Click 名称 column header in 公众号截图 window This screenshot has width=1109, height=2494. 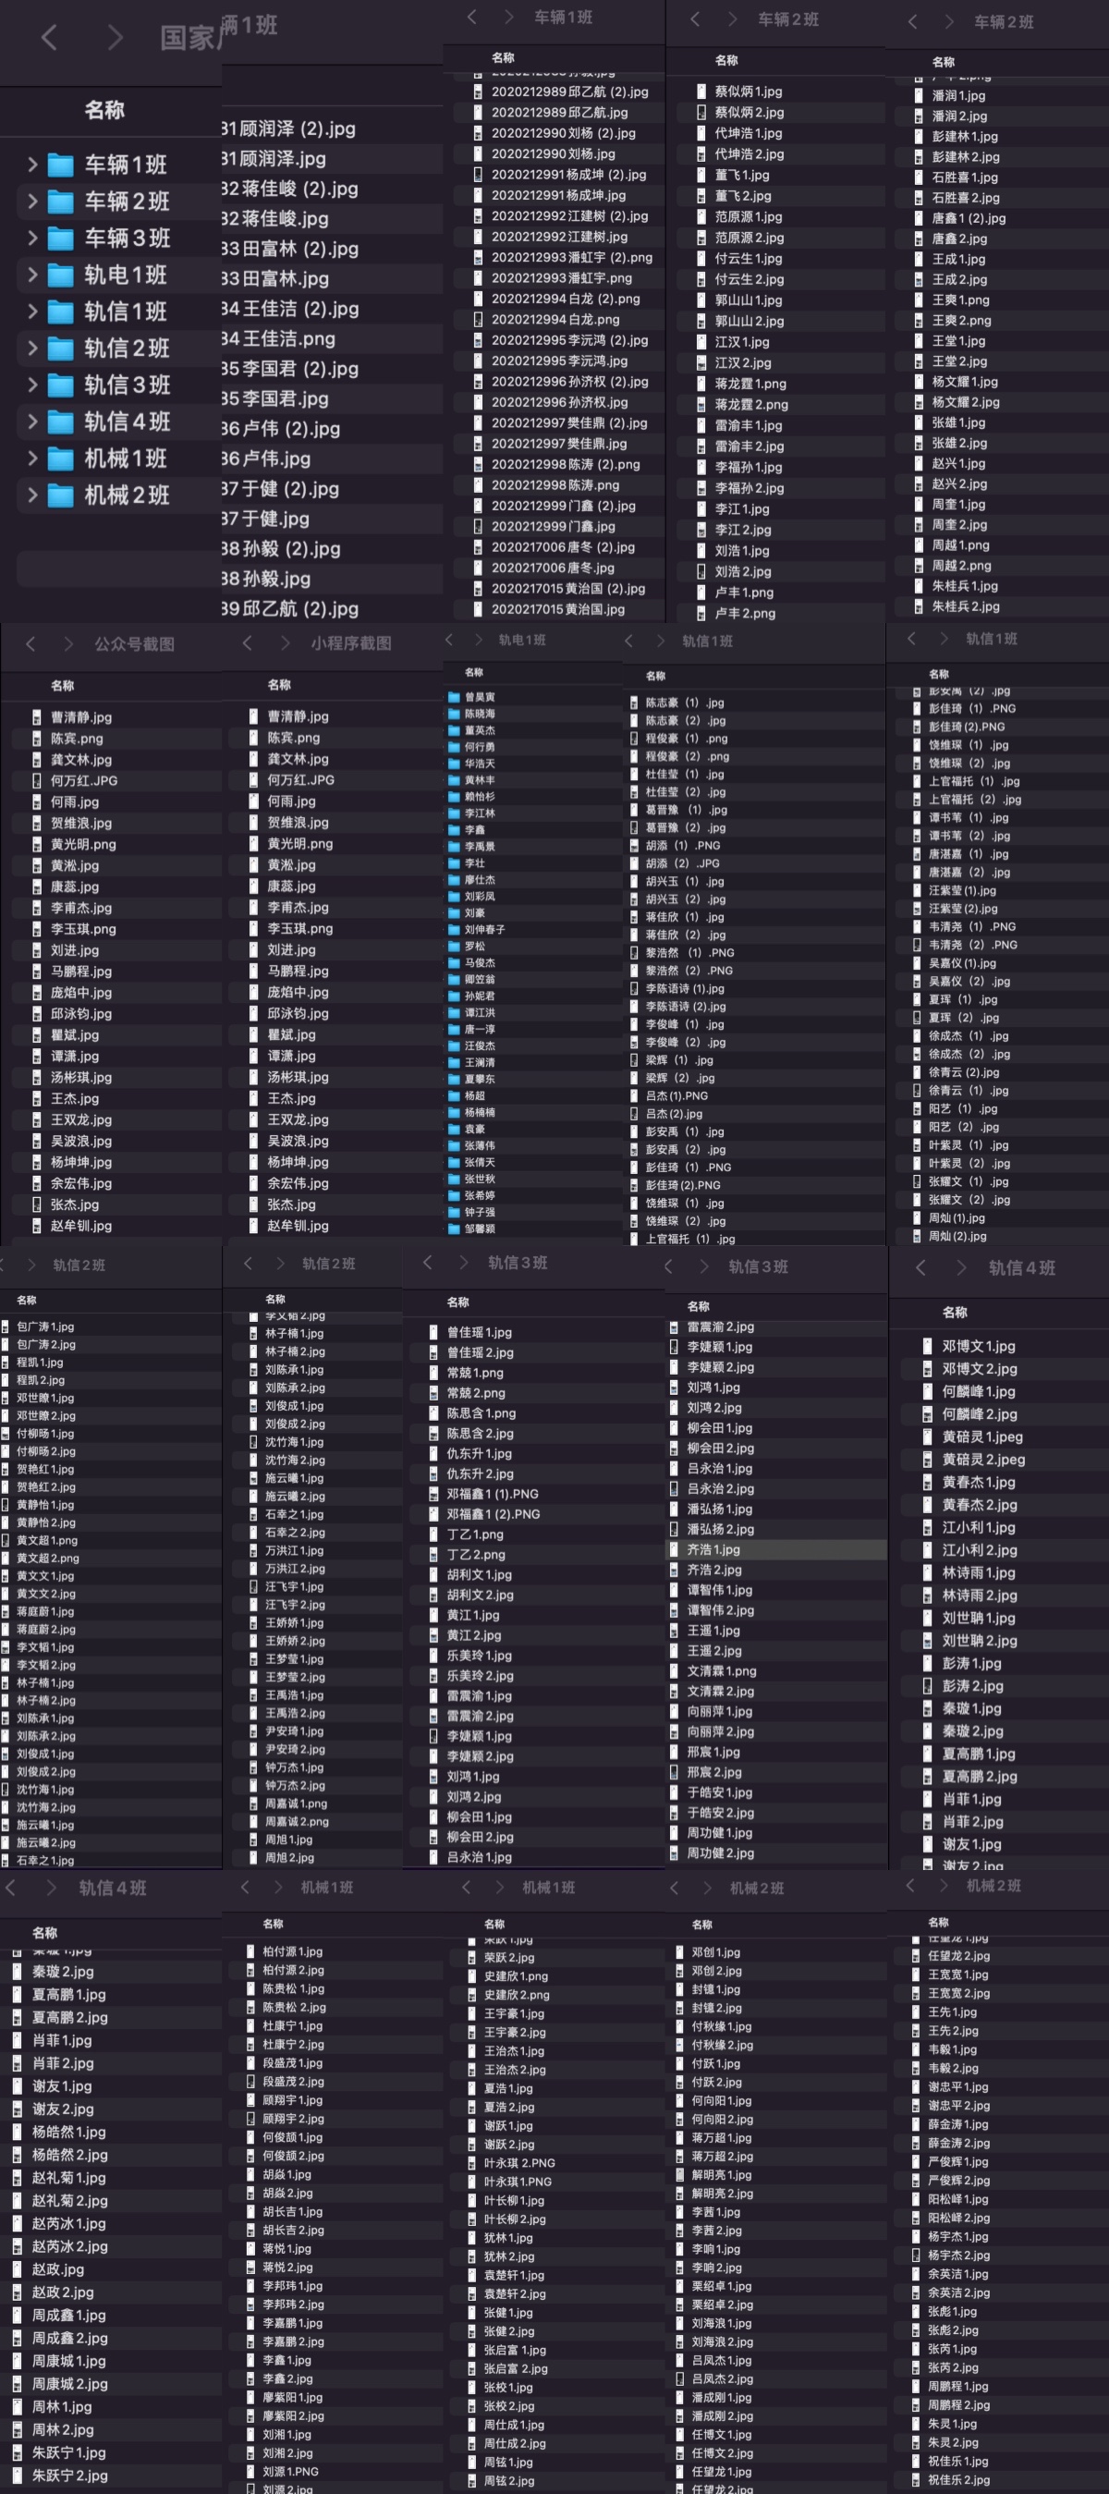click(x=63, y=686)
